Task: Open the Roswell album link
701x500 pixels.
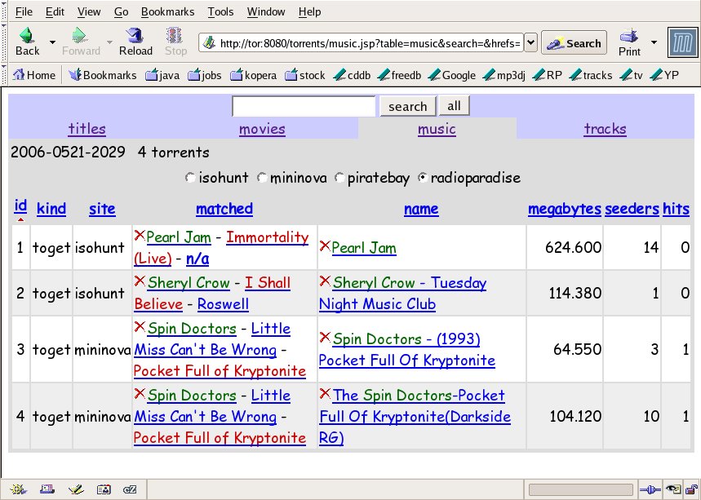Action: [223, 304]
